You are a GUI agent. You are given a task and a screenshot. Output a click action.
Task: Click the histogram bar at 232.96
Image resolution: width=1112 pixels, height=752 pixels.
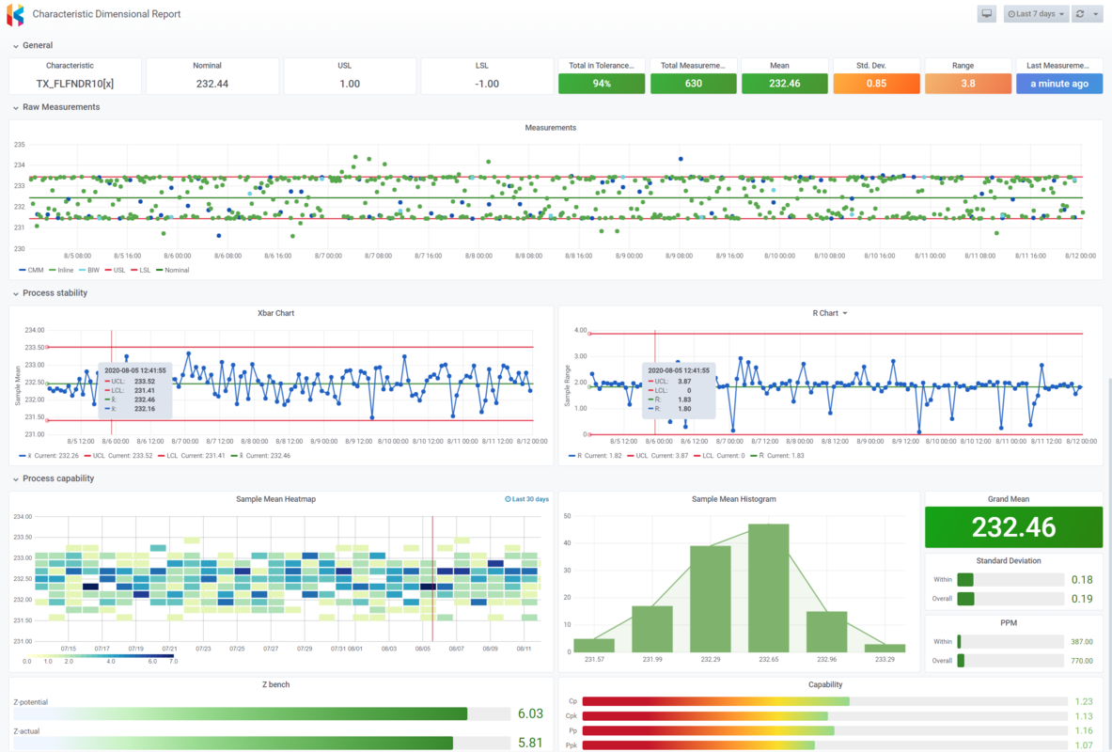tap(826, 632)
